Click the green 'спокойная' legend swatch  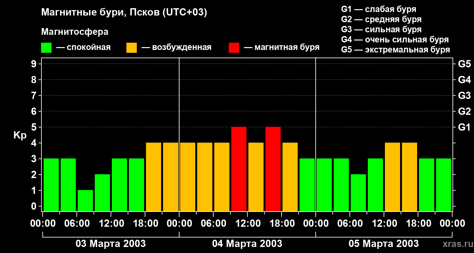(46, 48)
